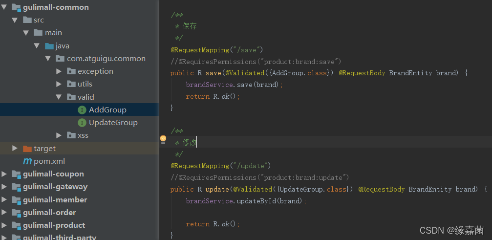The width and height of the screenshot is (492, 240).
Task: Expand the gulimall-gateway module arrow
Action: pos(4,187)
